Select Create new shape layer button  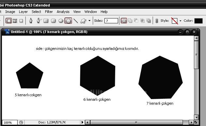(x=124, y=21)
